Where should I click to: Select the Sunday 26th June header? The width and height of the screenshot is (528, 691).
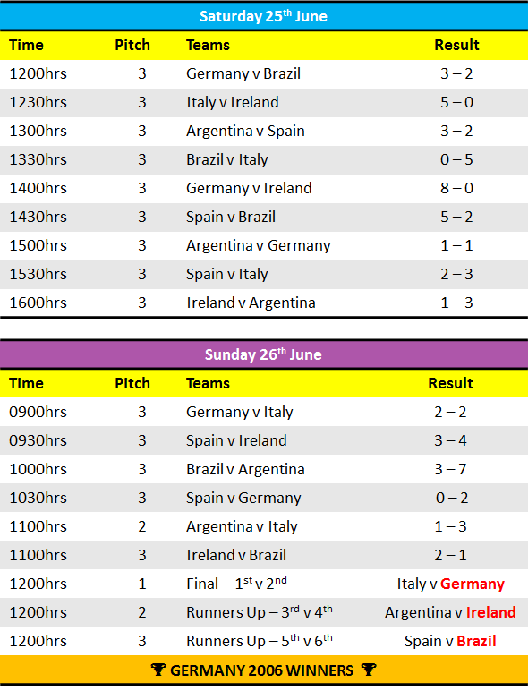click(264, 354)
